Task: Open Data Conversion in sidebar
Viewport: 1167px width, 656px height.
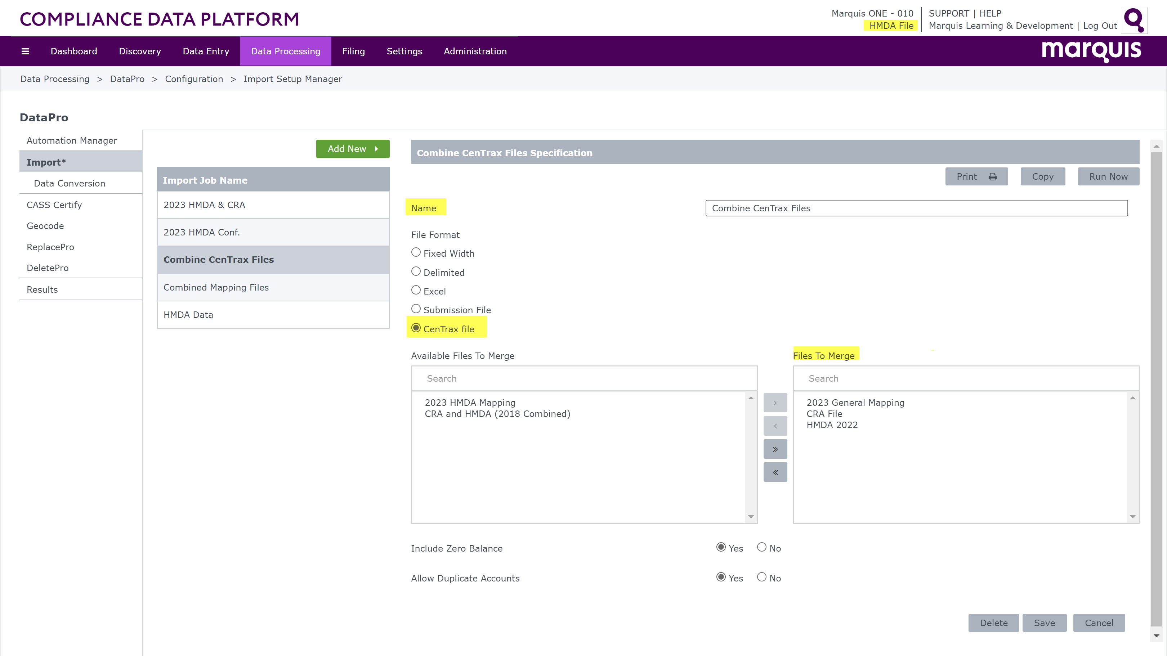Action: pos(81,183)
